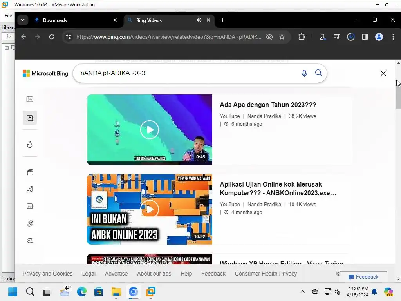This screenshot has width=401, height=301.
Task: Open the Legal footer link
Action: click(89, 274)
